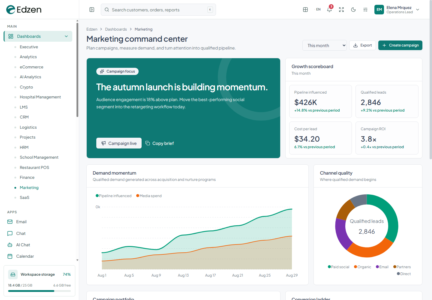Toggle Direct in donut legend
This screenshot has height=300, width=432.
[404, 274]
